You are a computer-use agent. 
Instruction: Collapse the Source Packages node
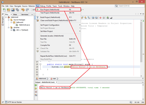pyautogui.click(x=9, y=20)
